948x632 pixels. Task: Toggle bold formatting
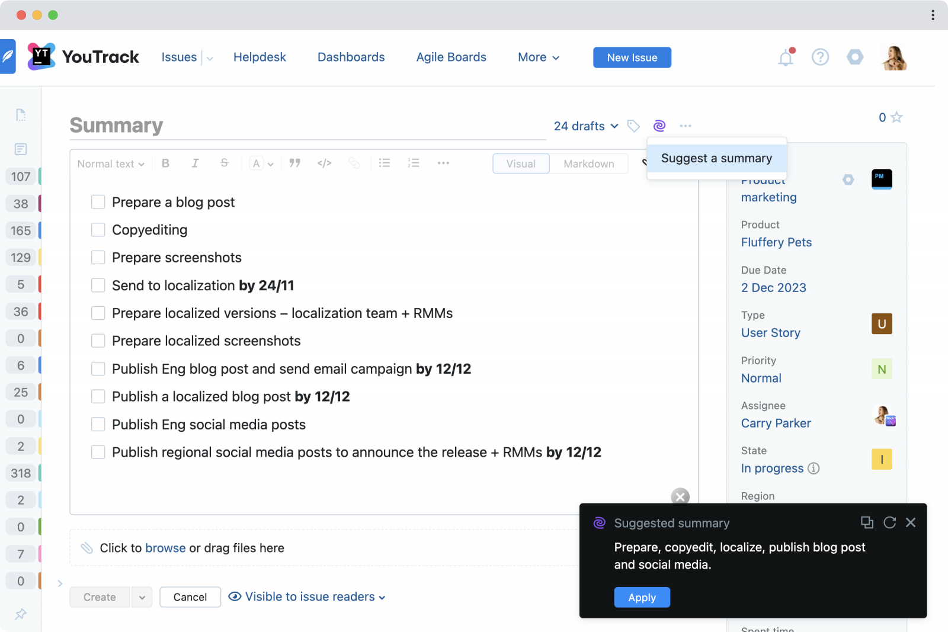pyautogui.click(x=166, y=163)
